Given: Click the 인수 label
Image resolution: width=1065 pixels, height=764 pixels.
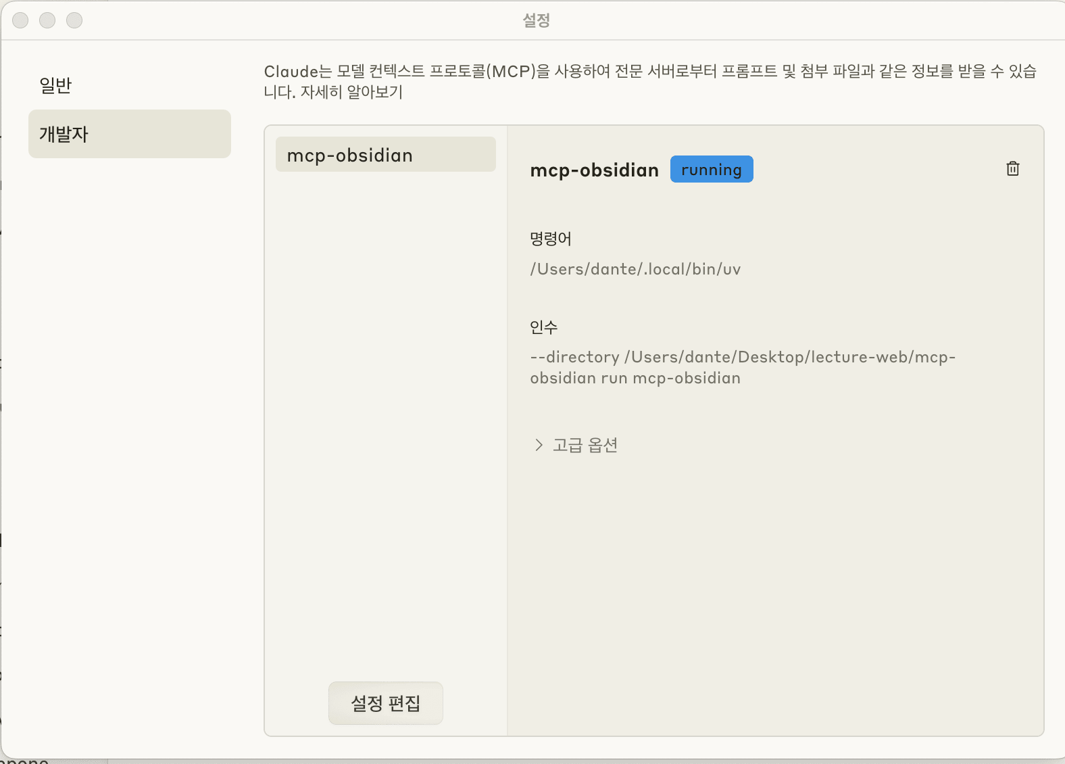Looking at the screenshot, I should tap(544, 327).
